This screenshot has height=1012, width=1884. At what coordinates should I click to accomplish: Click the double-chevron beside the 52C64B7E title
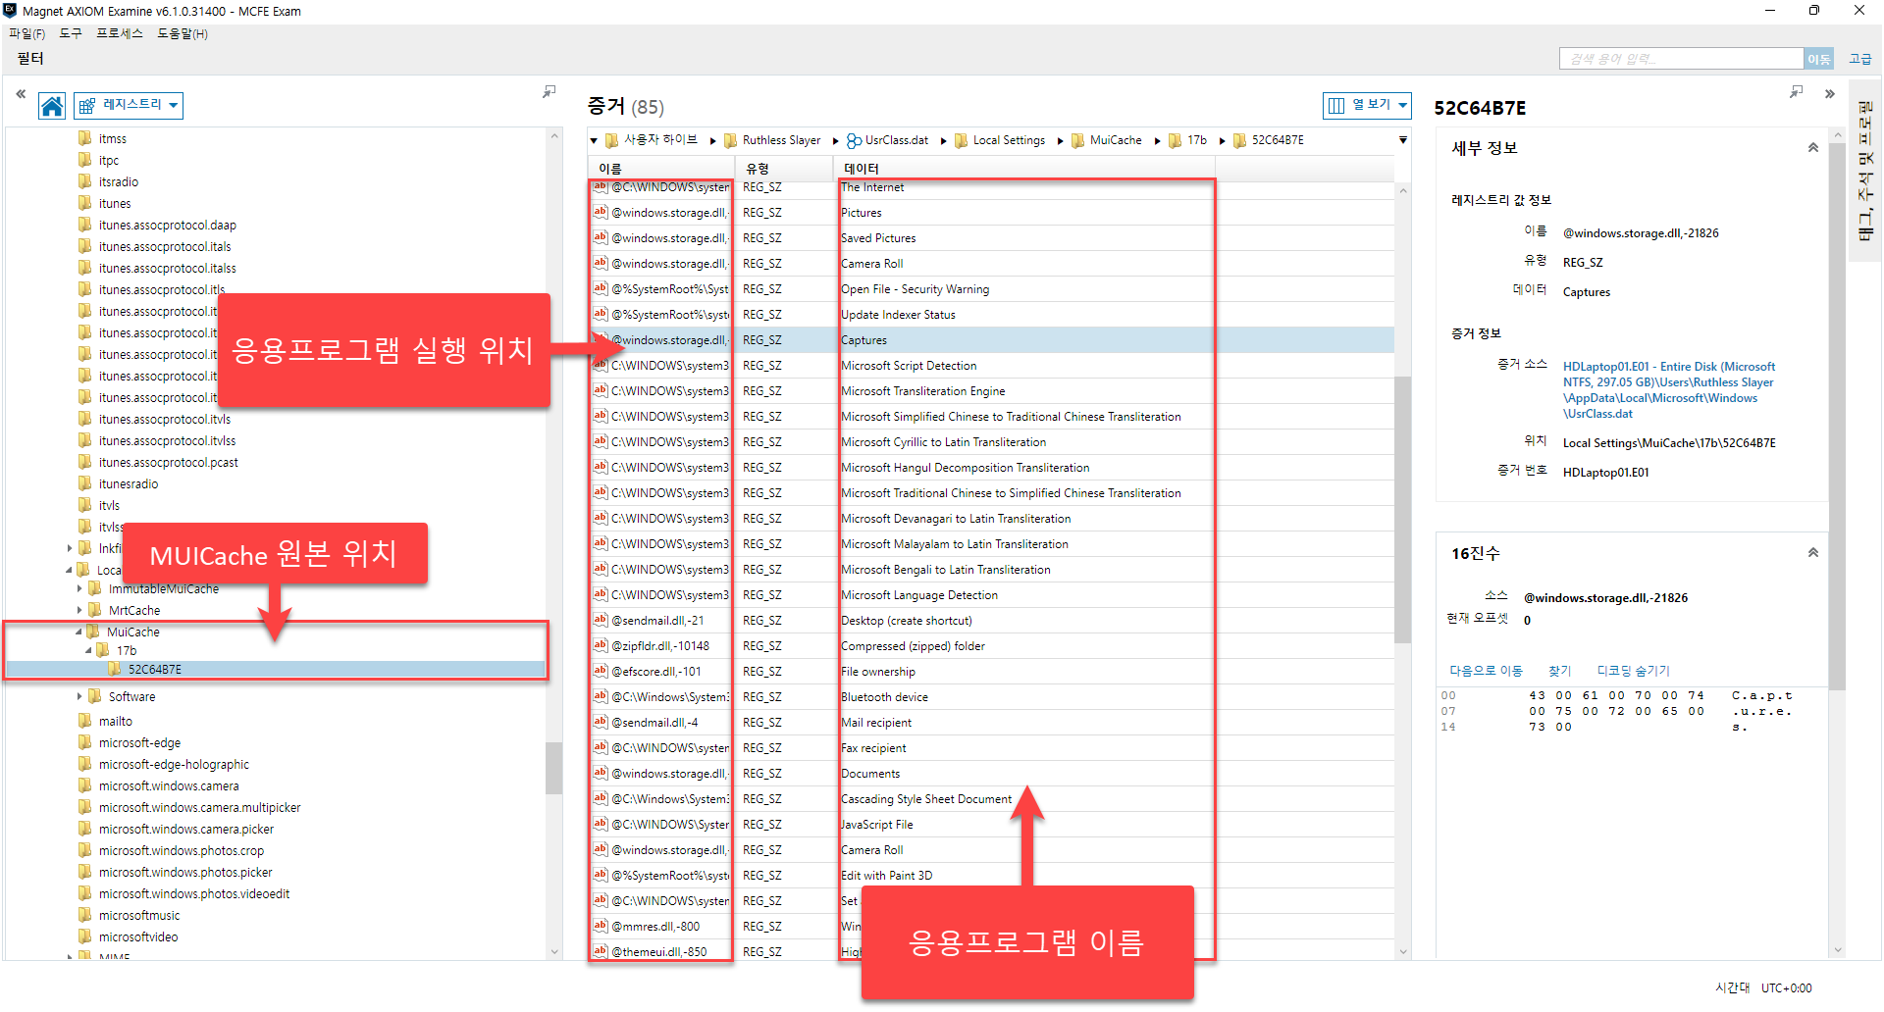pos(1830,94)
